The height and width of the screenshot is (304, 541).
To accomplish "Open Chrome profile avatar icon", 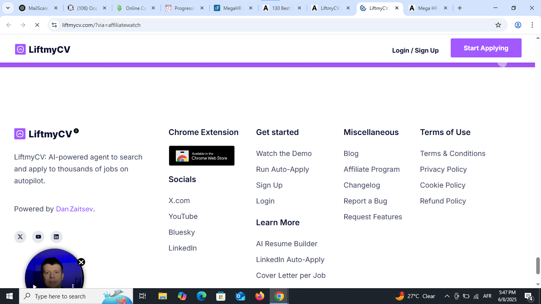I will click(518, 25).
